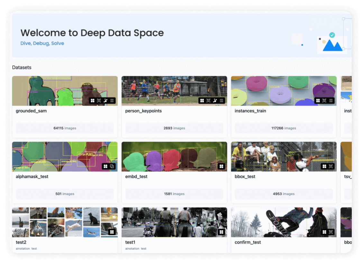The height and width of the screenshot is (264, 364).
Task: Click the detection box icon on bbox_test thumbnail
Action: coord(331,166)
